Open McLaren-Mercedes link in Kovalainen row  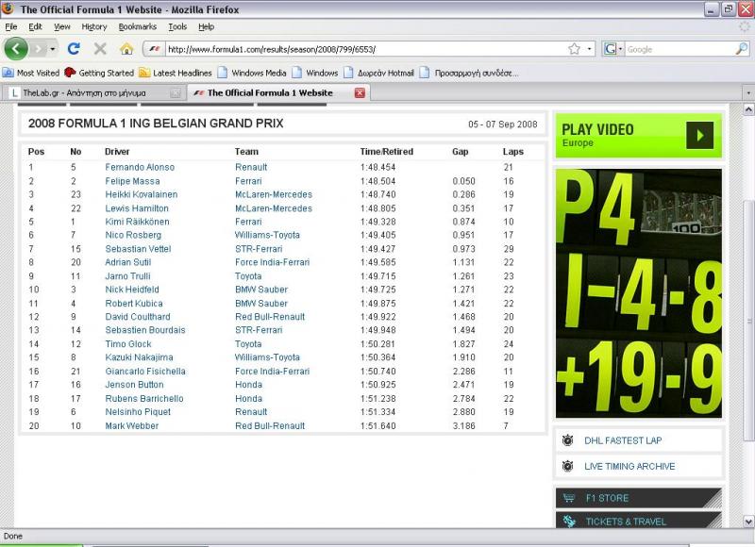[274, 194]
